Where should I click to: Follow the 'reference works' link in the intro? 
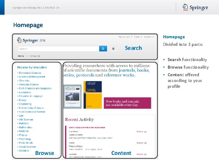(x=119, y=75)
